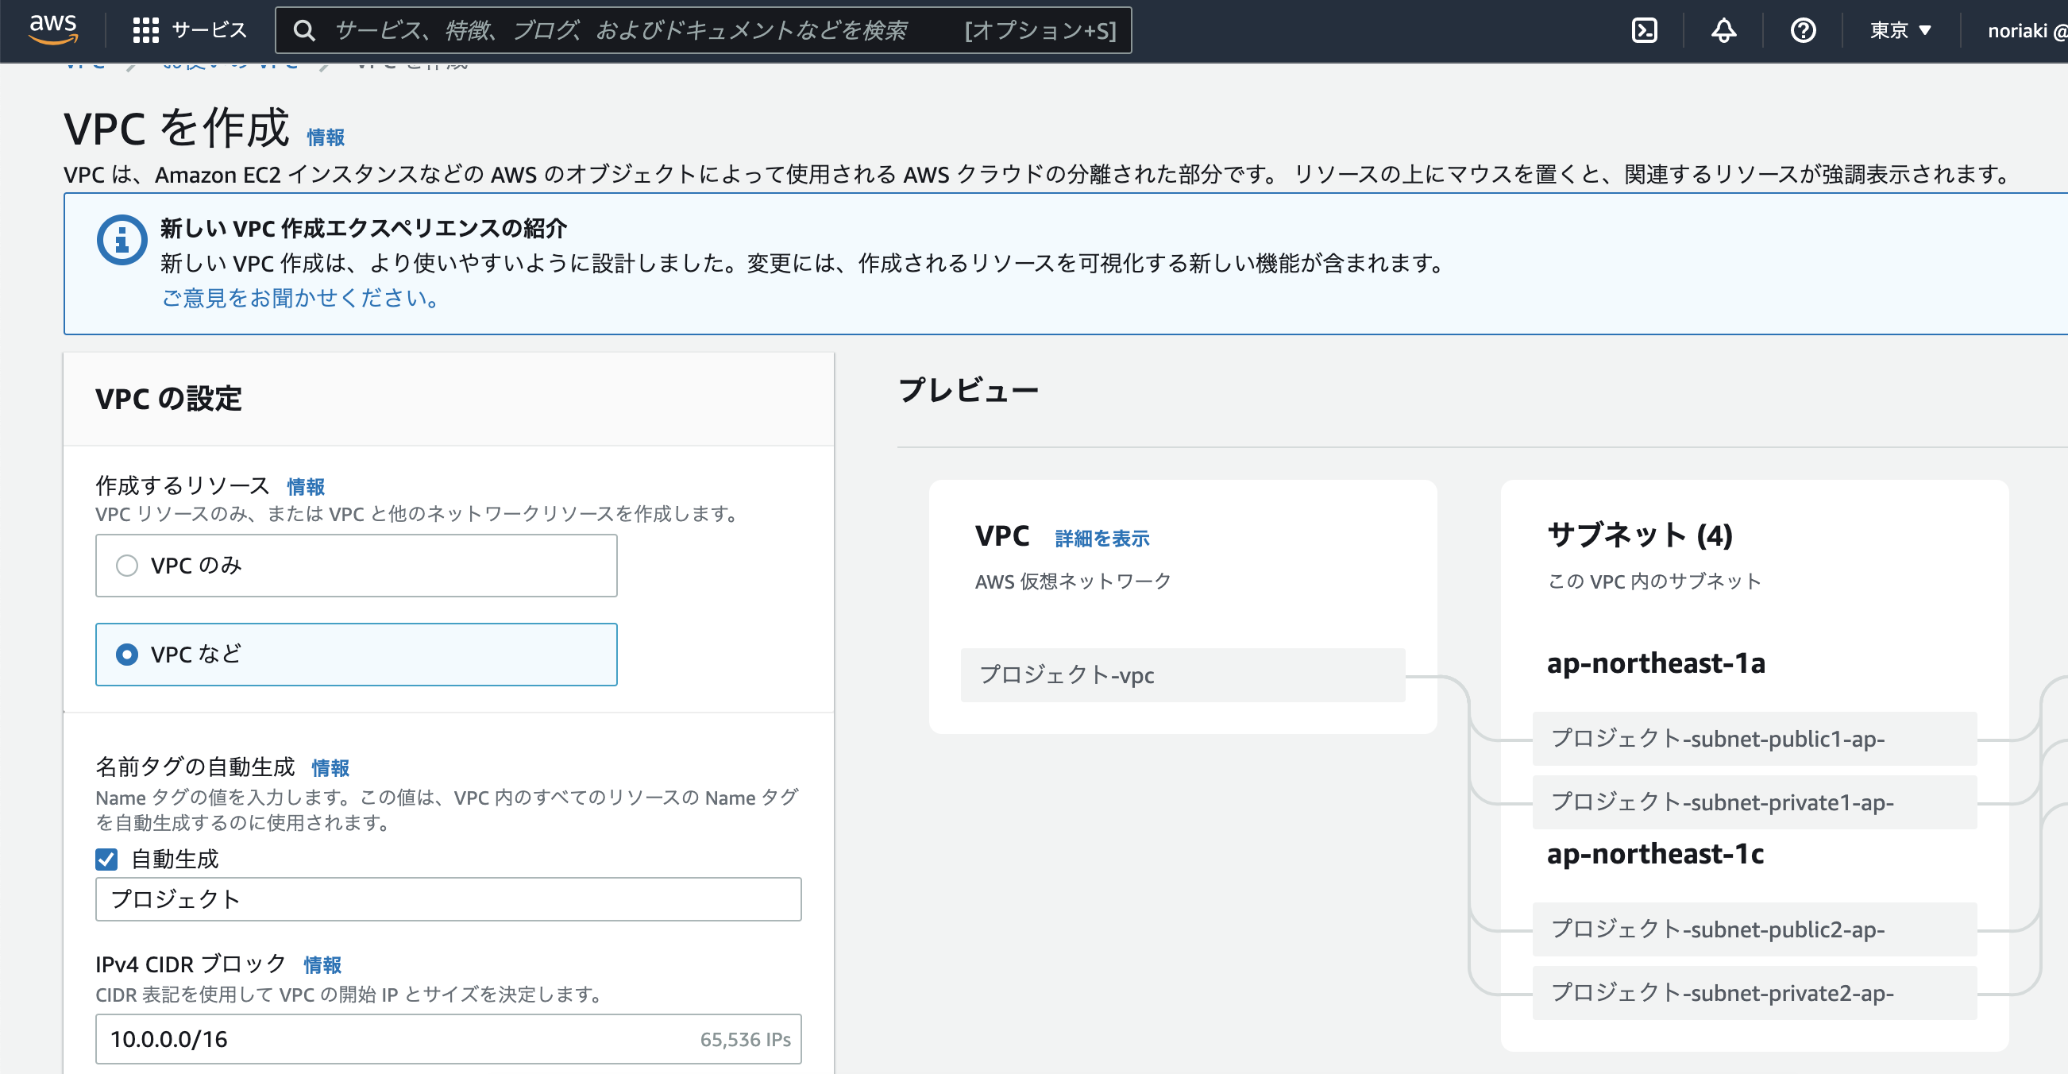Viewport: 2068px width, 1074px height.
Task: Click the VPC breadcrumb link
Action: pos(85,64)
